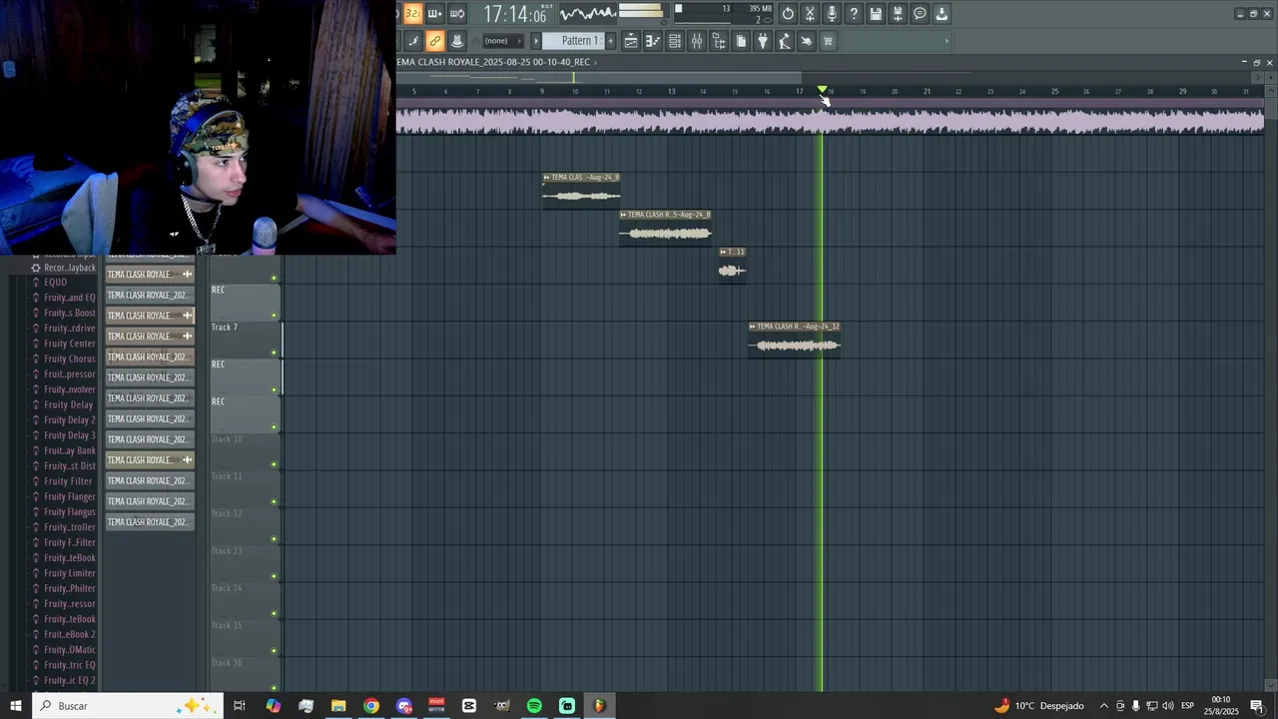Image resolution: width=1278 pixels, height=719 pixels.
Task: Select Fruity Center in the browser
Action: tap(70, 344)
